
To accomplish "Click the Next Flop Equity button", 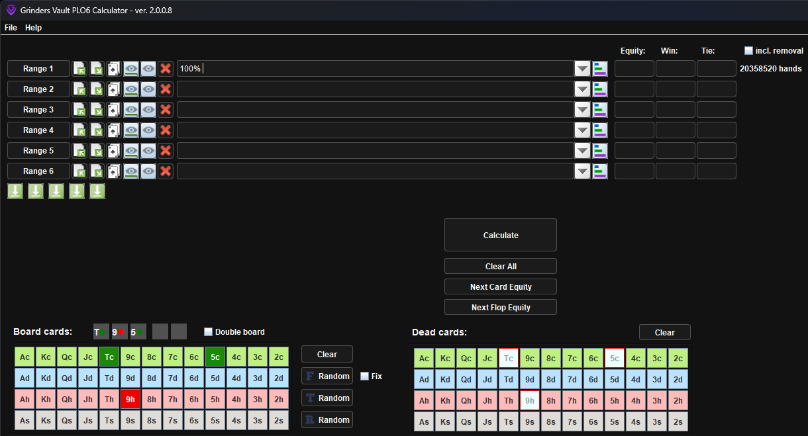I will click(x=500, y=308).
